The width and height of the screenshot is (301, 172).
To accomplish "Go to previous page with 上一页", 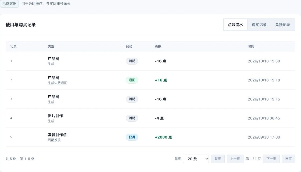I will 235,159.
